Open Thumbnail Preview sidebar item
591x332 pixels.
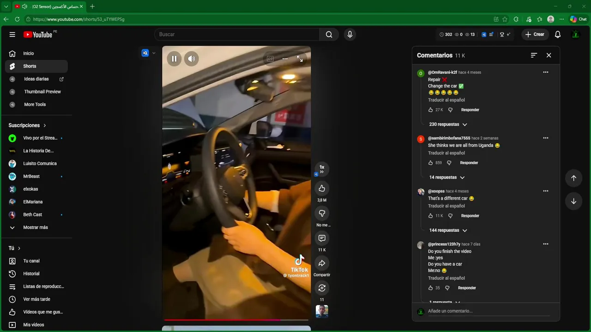click(x=36, y=92)
